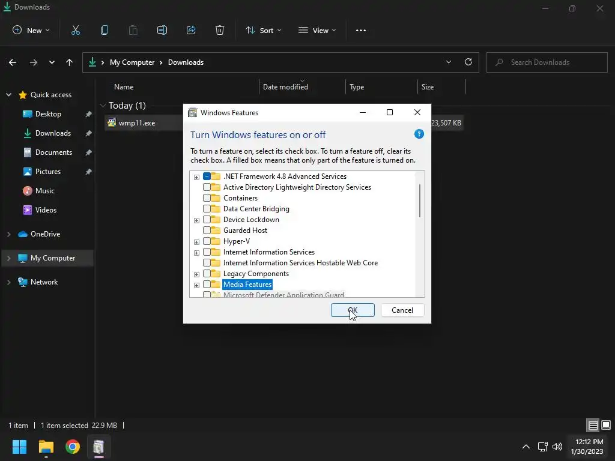
Task: Open network status icon in system tray
Action: tap(542, 447)
